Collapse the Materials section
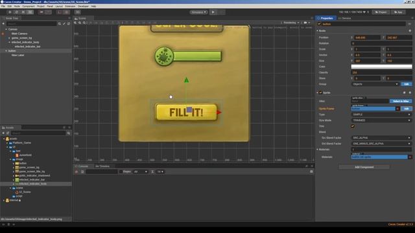The height and width of the screenshot is (233, 415). click(317, 150)
